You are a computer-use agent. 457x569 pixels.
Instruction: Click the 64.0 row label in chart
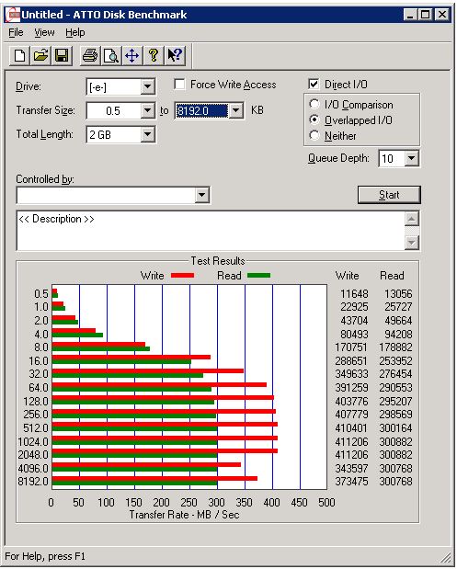tap(39, 387)
